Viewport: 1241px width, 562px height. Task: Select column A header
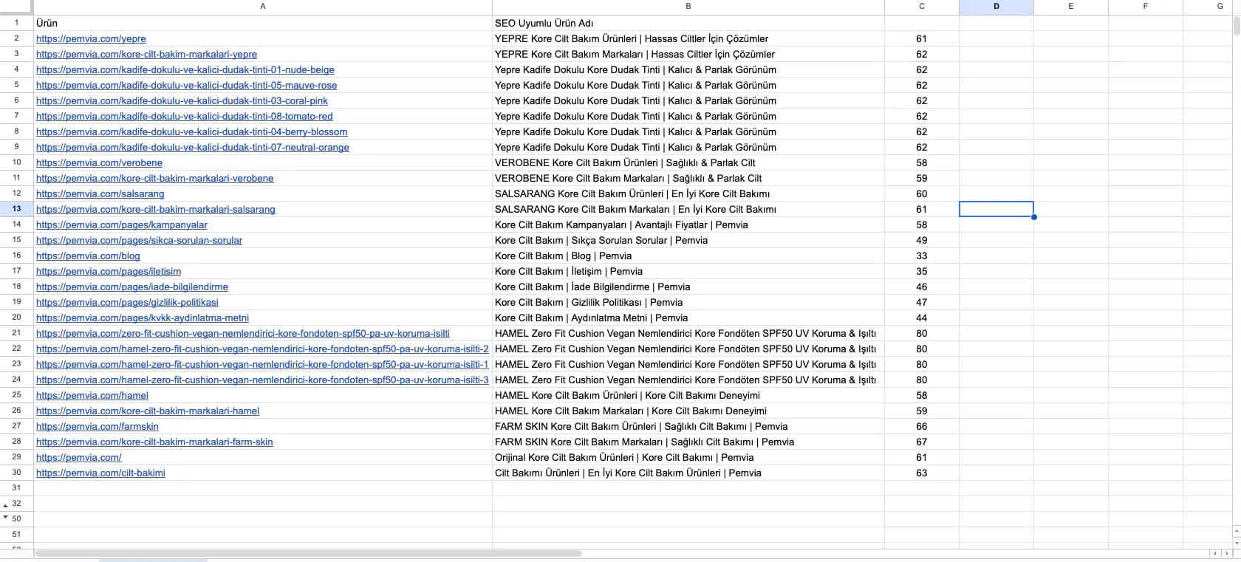coord(263,7)
